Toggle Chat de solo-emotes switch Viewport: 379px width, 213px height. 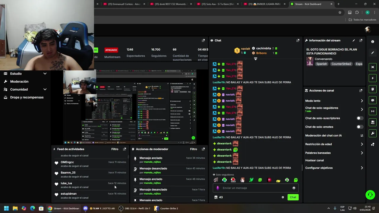pyautogui.click(x=360, y=127)
